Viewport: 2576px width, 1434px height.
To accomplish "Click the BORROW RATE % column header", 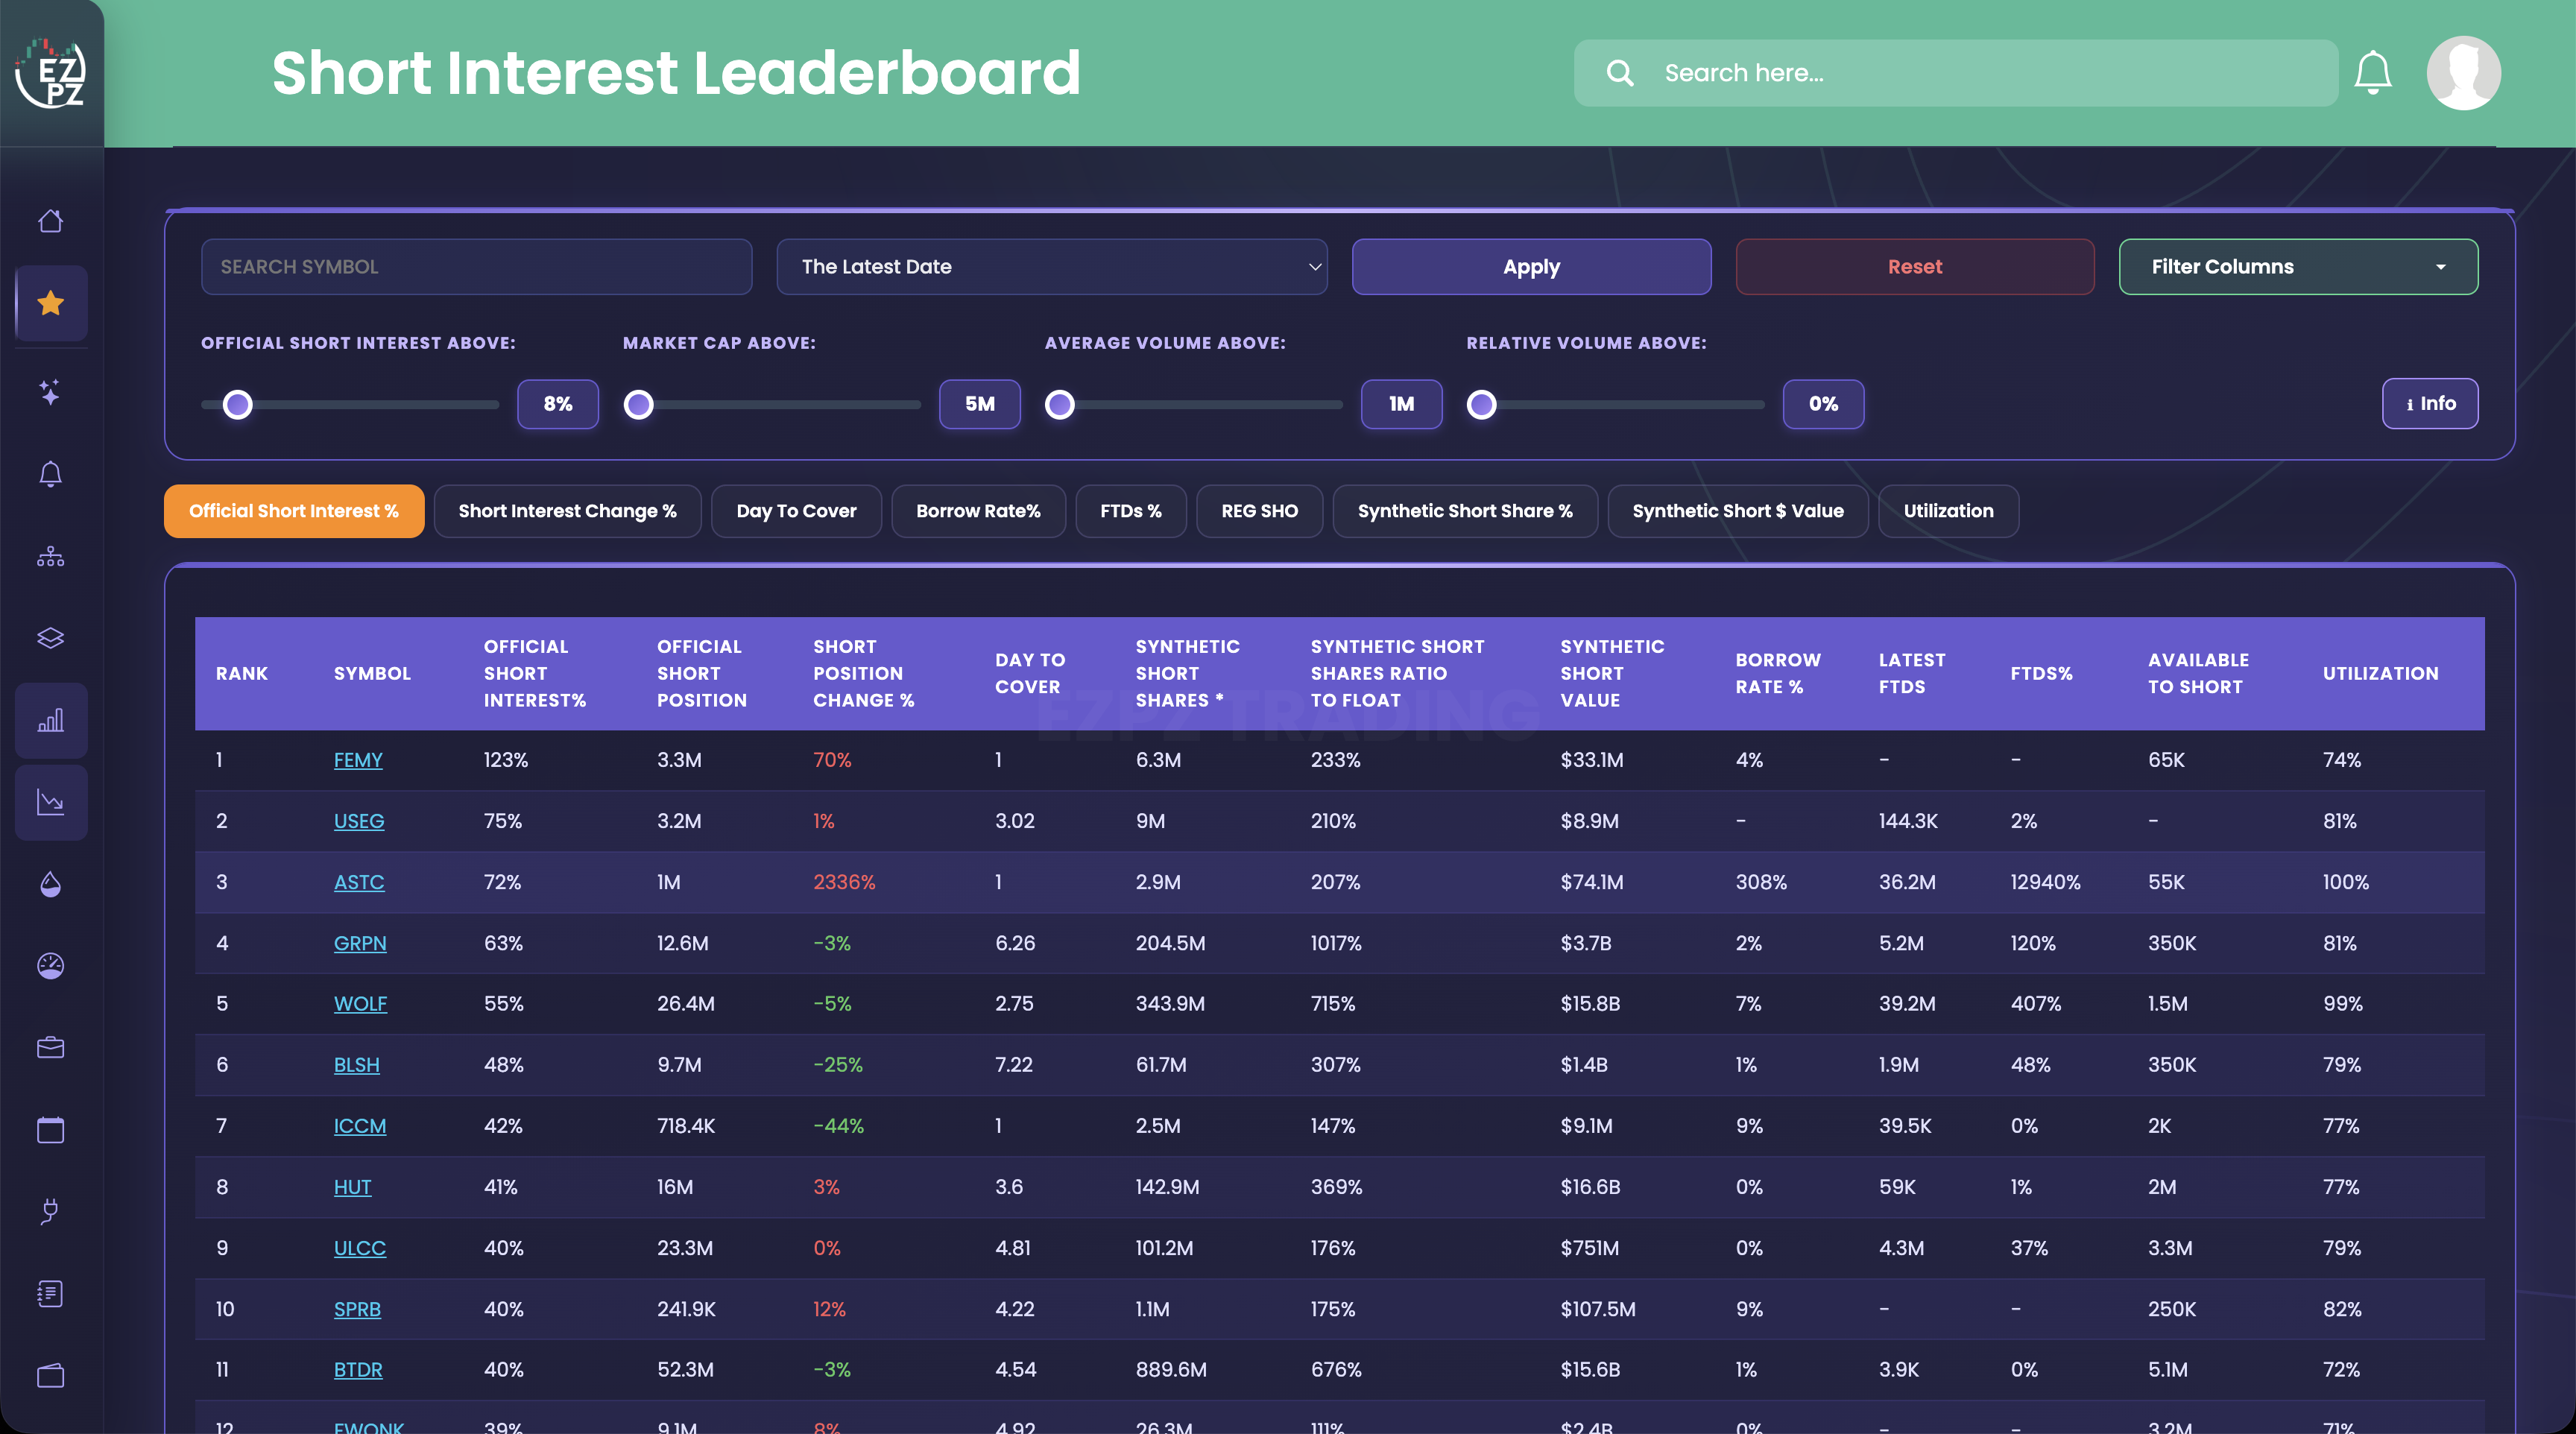I will (x=1778, y=673).
